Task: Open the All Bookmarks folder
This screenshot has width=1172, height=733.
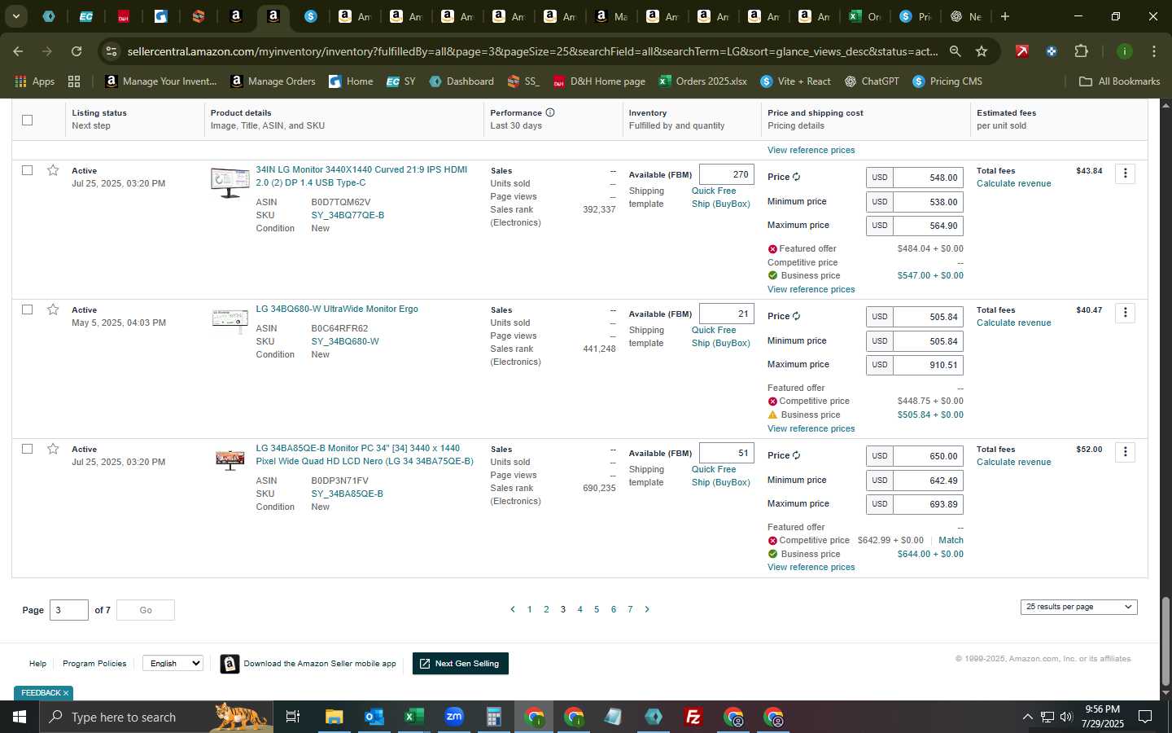Action: (1119, 81)
